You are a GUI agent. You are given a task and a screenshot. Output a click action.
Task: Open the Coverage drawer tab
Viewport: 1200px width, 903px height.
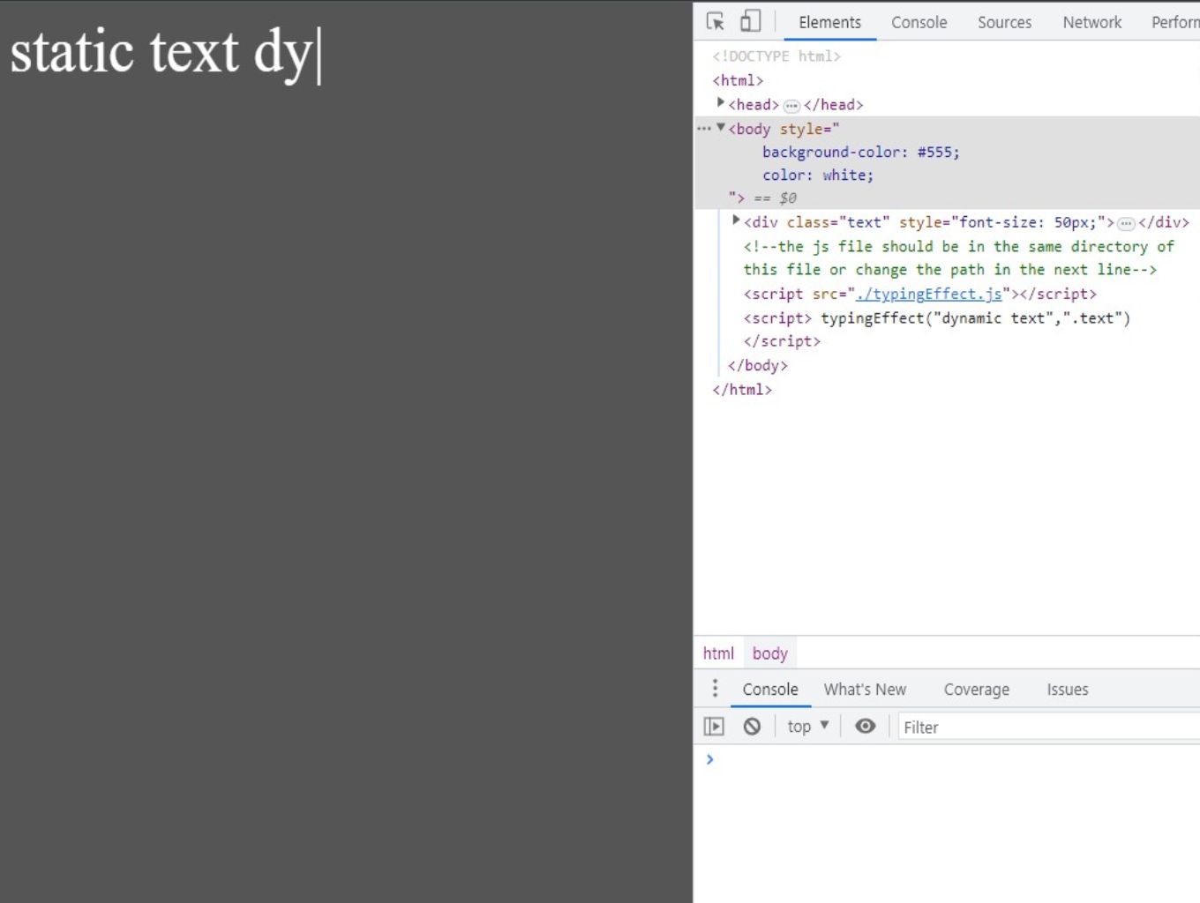(976, 690)
